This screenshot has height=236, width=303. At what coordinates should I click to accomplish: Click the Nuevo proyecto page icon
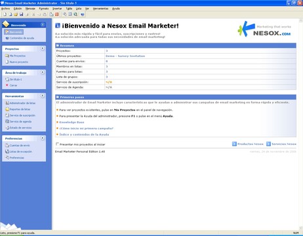coord(7,62)
